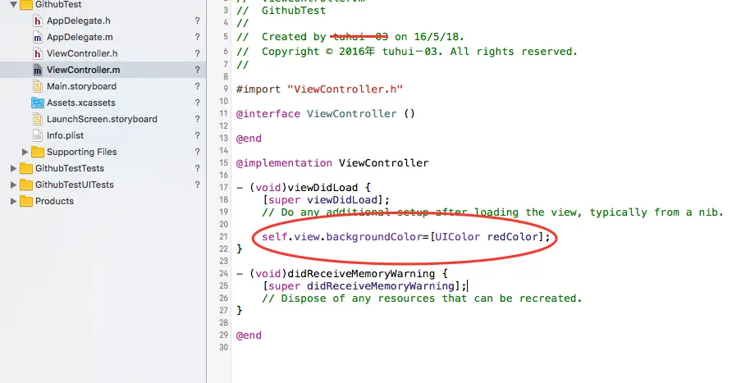Select ViewController.h in the navigator

(82, 53)
